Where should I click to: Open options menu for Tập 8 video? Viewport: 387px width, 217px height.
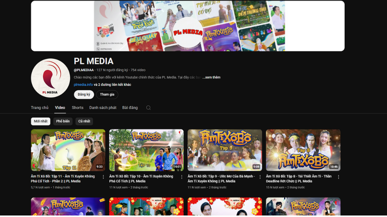338,177
